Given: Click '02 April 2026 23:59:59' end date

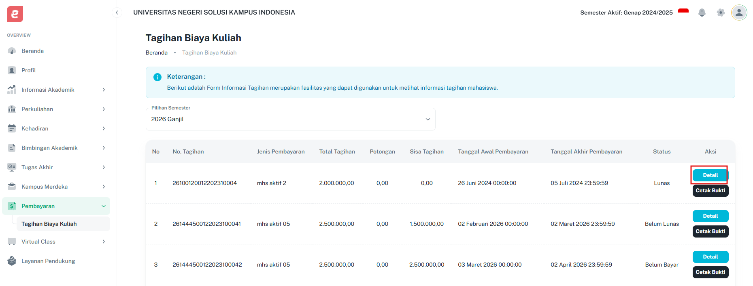Looking at the screenshot, I should tap(581, 265).
